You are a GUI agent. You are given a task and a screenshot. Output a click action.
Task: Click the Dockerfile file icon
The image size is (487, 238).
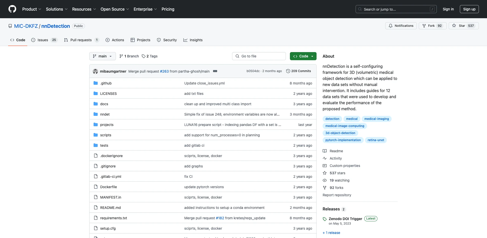(96, 187)
